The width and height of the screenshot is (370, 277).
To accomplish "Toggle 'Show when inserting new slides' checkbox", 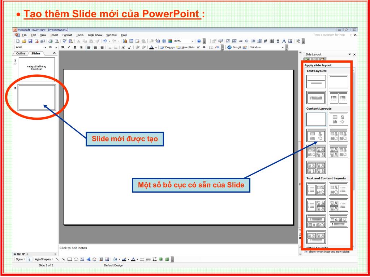I will (x=306, y=252).
